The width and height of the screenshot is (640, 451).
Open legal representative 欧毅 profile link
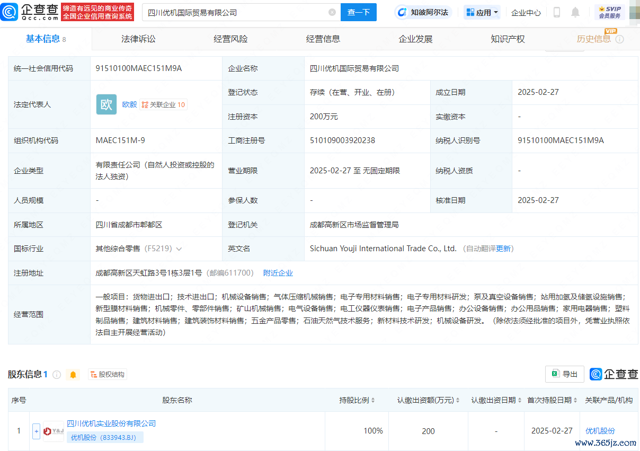pos(129,104)
